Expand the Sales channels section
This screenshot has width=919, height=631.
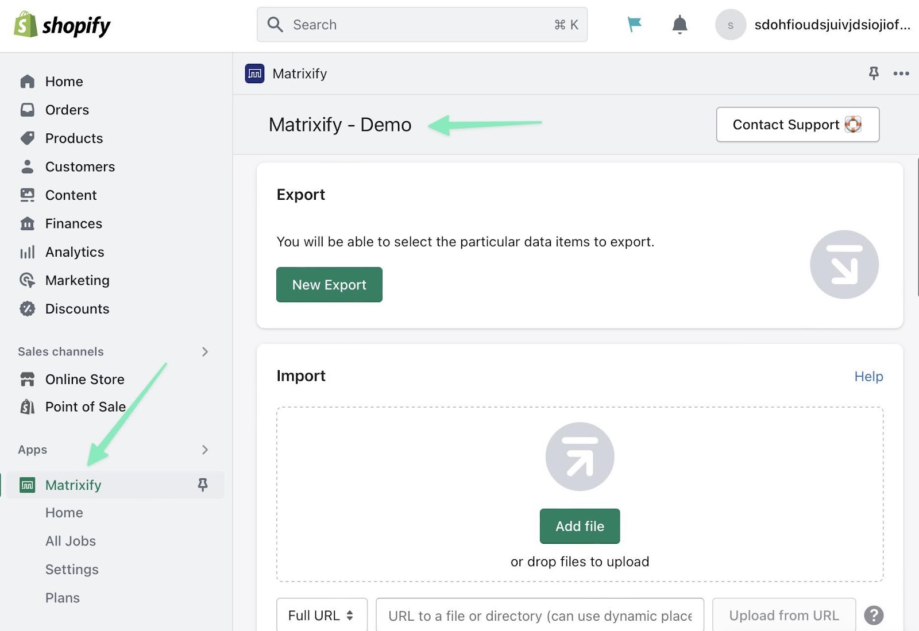(205, 351)
